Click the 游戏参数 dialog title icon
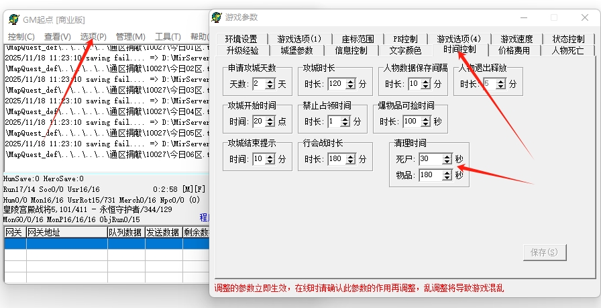Screen dimensions: 601x308 click(217, 17)
